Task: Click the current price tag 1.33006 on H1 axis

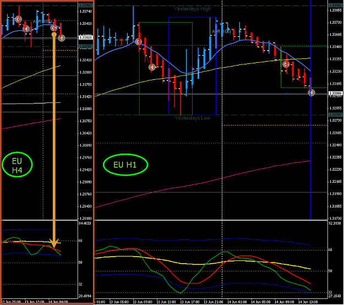Action: (x=335, y=94)
